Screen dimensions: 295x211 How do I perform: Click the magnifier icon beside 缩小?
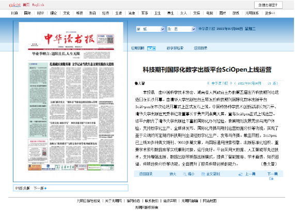[185, 174]
